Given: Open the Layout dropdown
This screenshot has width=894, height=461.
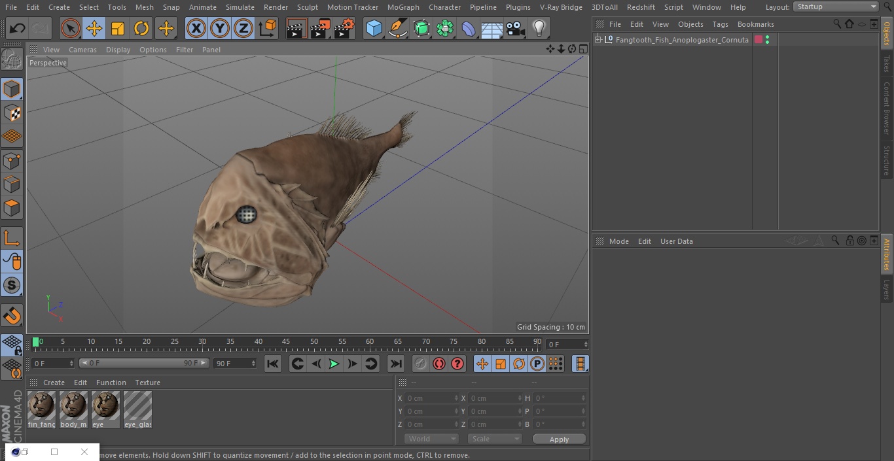Looking at the screenshot, I should [836, 7].
